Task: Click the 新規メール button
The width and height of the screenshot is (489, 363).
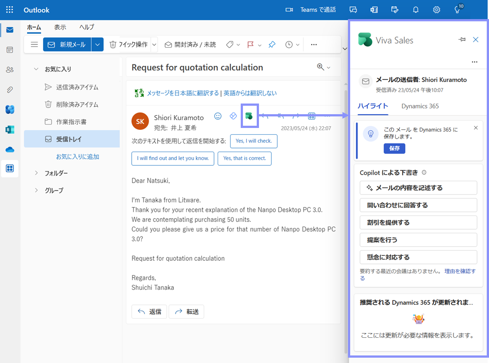Action: [x=67, y=44]
